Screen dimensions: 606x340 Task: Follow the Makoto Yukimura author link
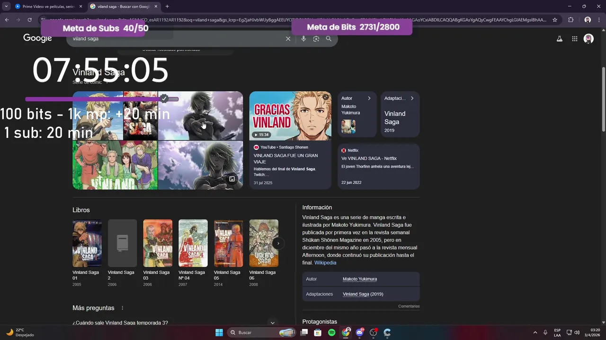tap(360, 279)
